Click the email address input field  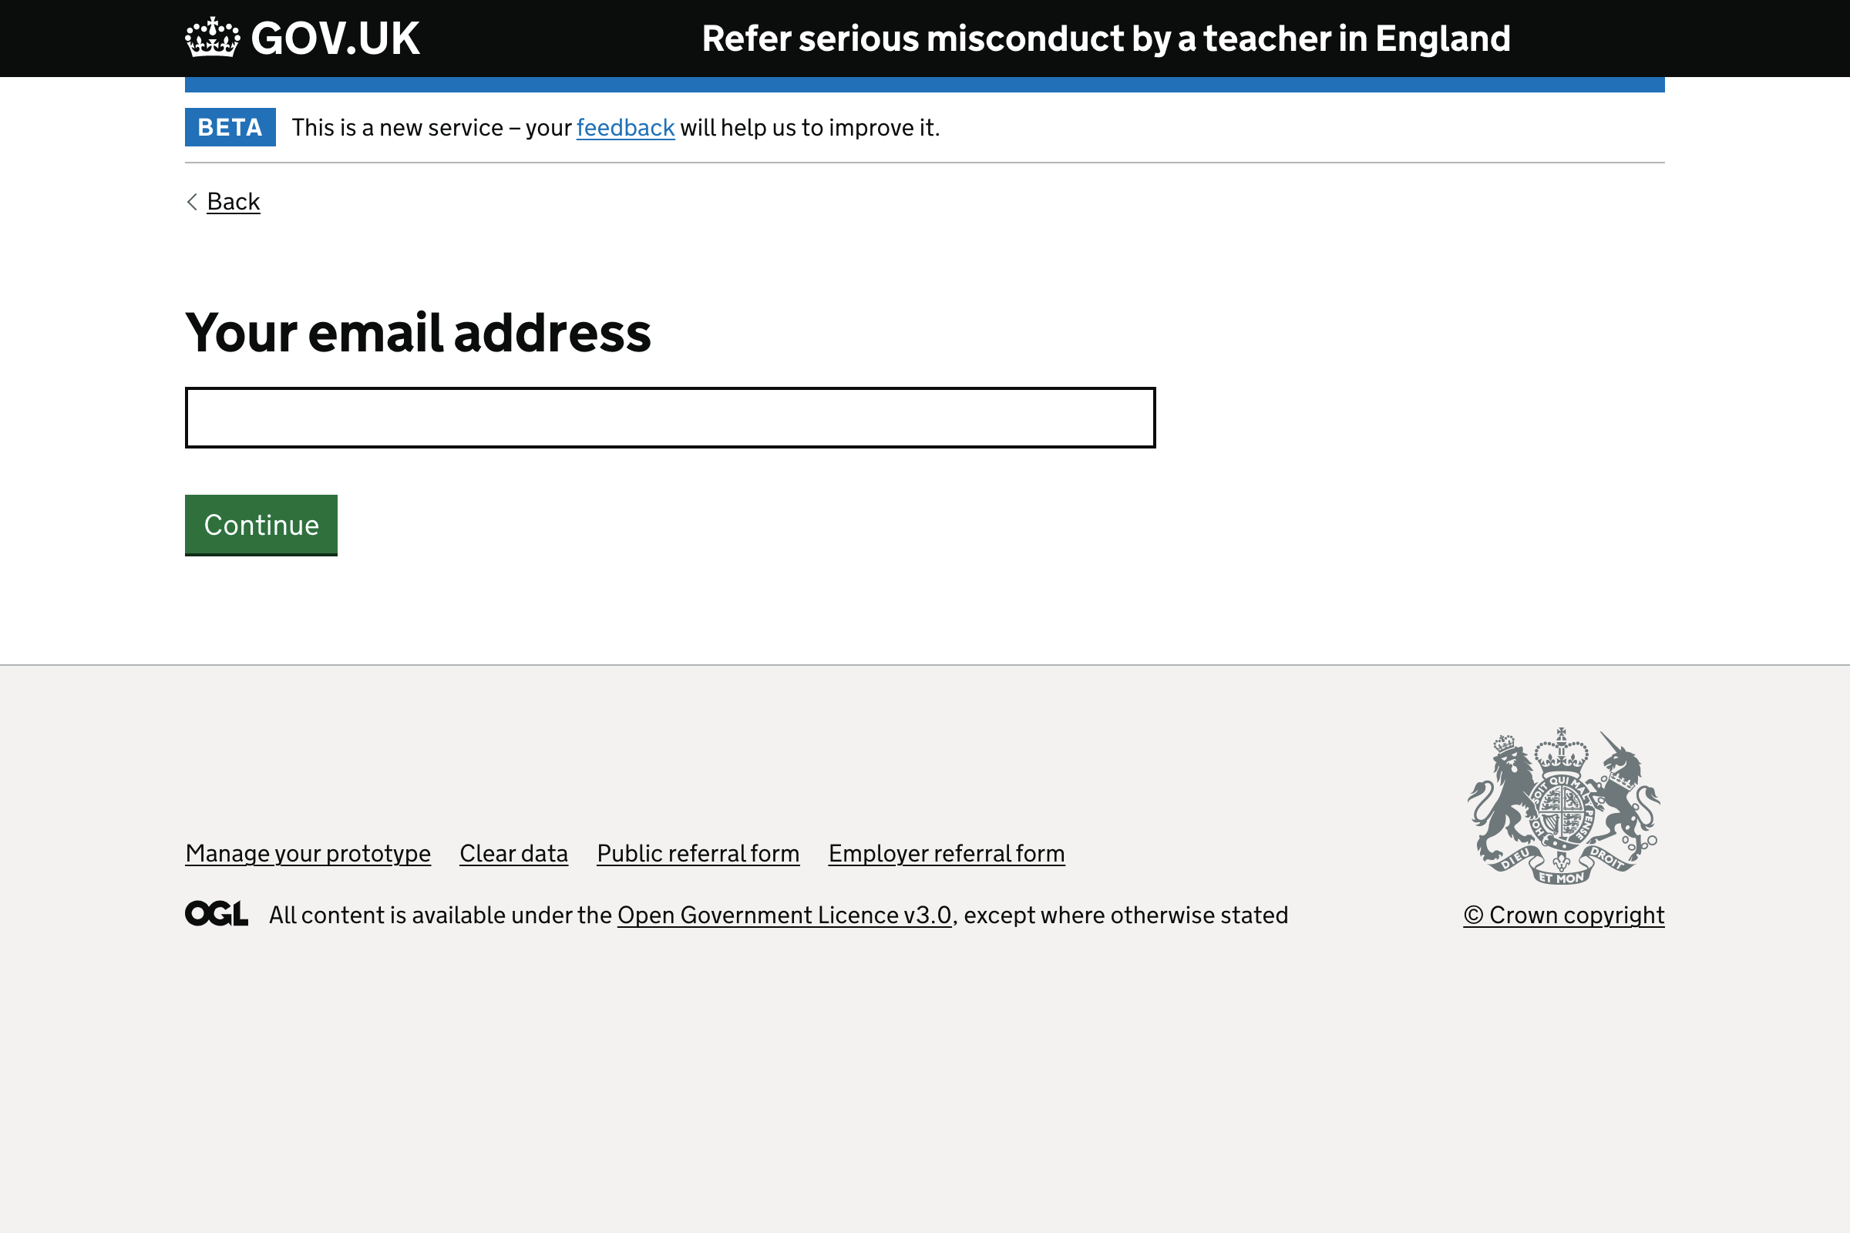(668, 418)
